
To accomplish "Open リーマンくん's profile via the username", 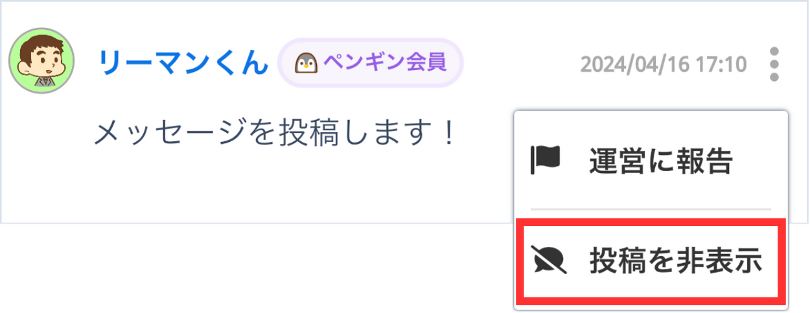I will [x=182, y=64].
